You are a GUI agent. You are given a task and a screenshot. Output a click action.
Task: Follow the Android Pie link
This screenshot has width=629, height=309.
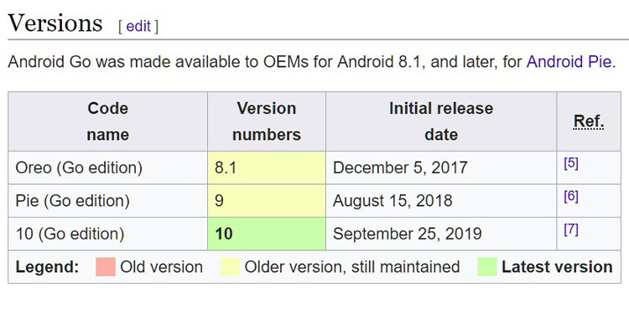(x=569, y=62)
